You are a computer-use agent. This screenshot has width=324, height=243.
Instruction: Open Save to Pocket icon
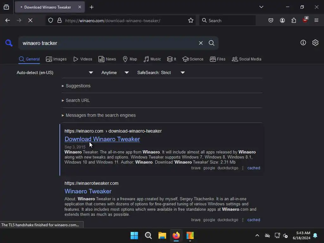pos(271,21)
